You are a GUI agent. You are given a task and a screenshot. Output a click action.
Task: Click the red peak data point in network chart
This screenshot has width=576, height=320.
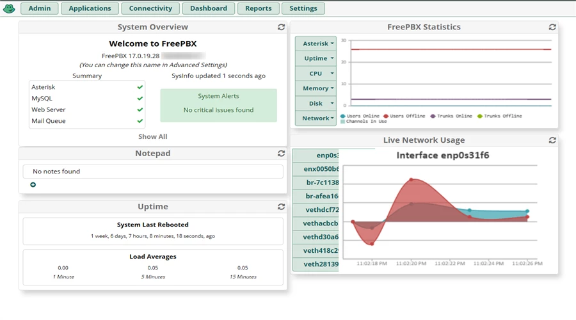412,180
